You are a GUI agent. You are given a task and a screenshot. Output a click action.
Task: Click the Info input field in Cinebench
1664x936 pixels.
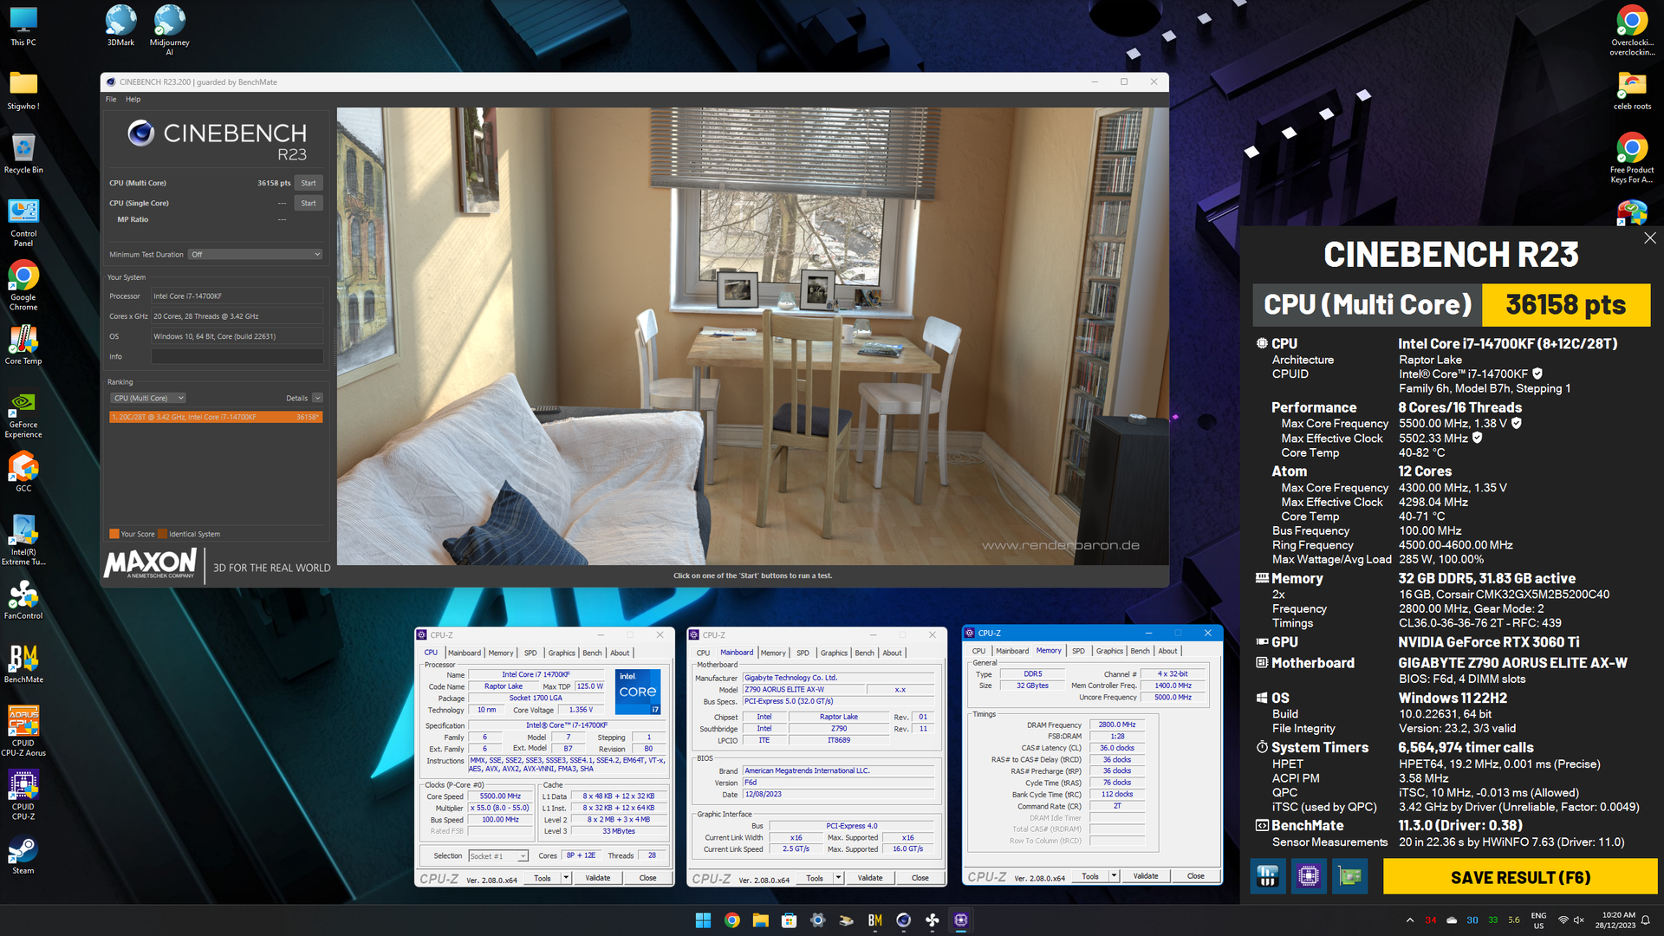tap(237, 356)
